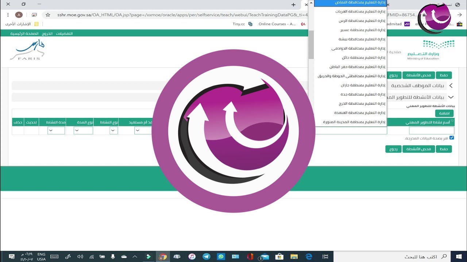Click the اضافة add button
This screenshot has width=467, height=262.
point(444,114)
